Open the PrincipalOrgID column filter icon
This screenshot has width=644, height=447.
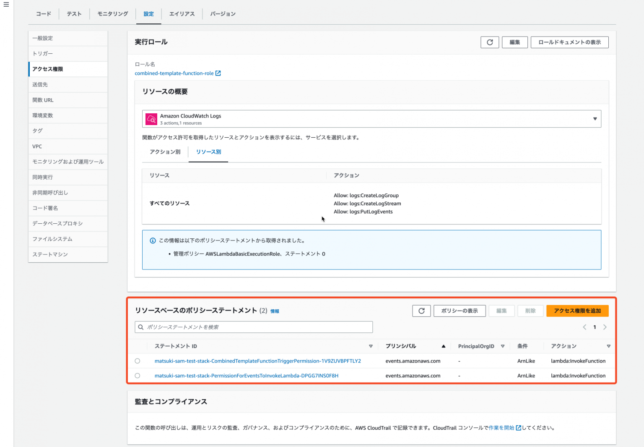click(503, 346)
